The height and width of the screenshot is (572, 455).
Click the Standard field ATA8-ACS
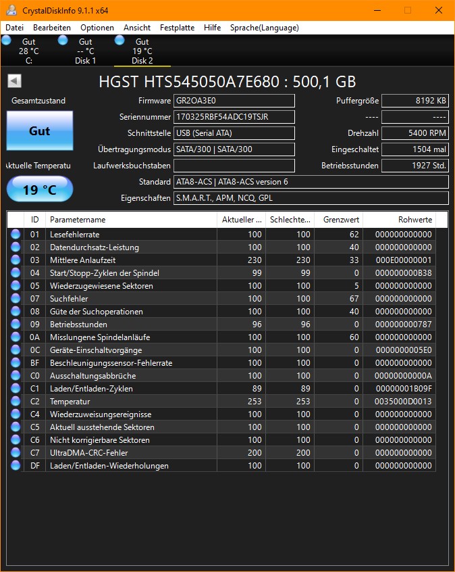311,182
